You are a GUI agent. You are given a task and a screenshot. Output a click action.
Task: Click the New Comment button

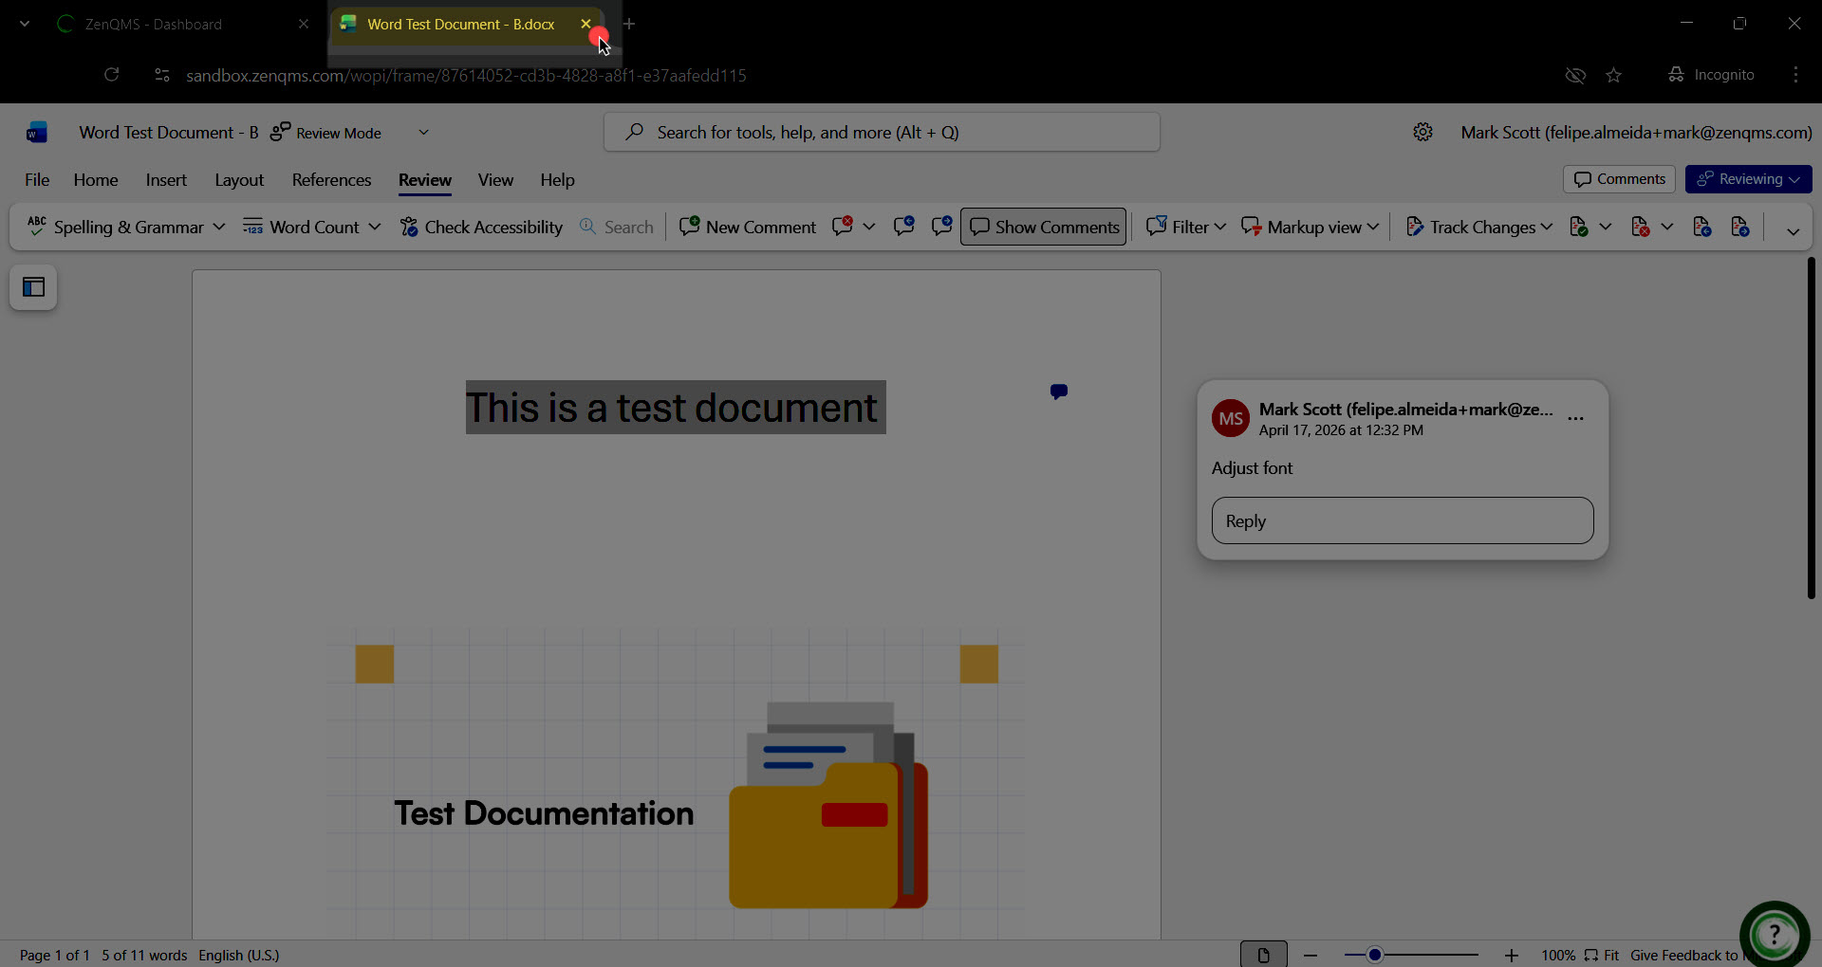(748, 227)
